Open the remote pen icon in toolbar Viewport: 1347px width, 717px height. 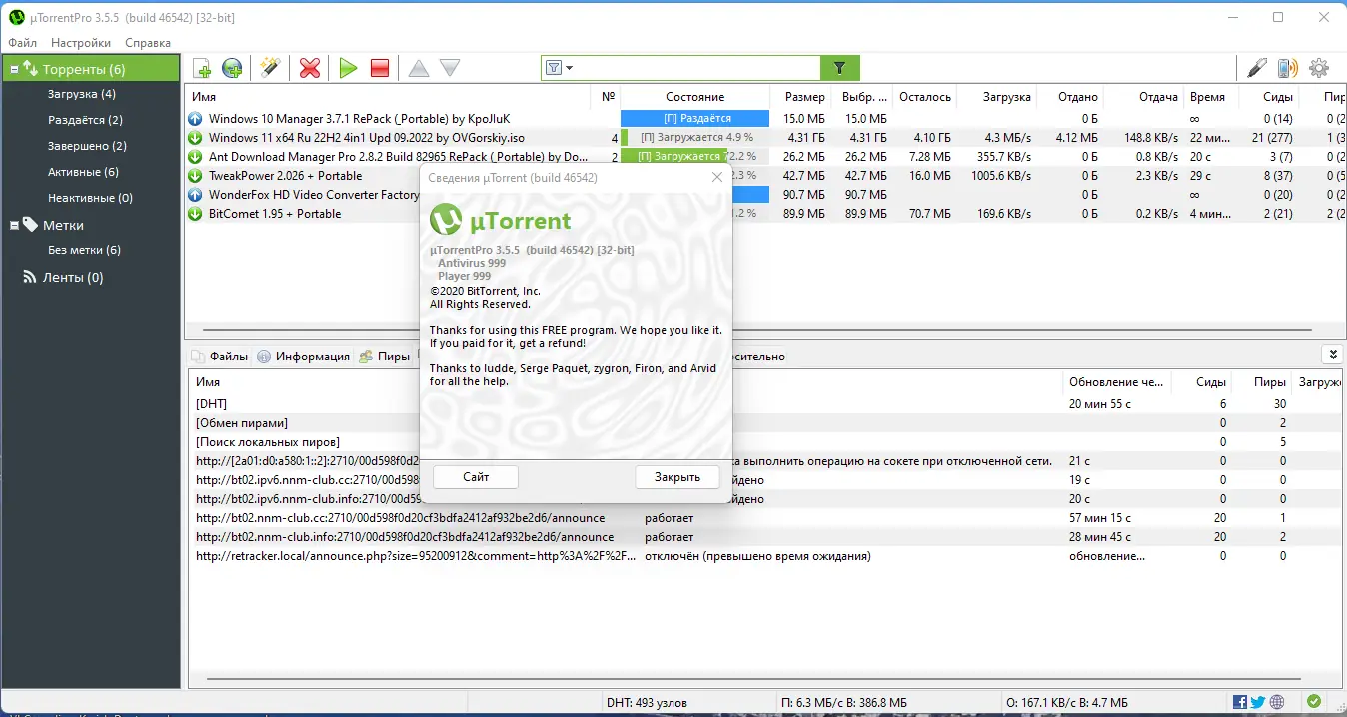pyautogui.click(x=1257, y=68)
